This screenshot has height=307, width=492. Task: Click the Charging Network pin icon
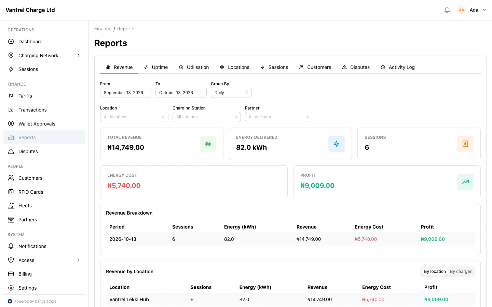11,56
